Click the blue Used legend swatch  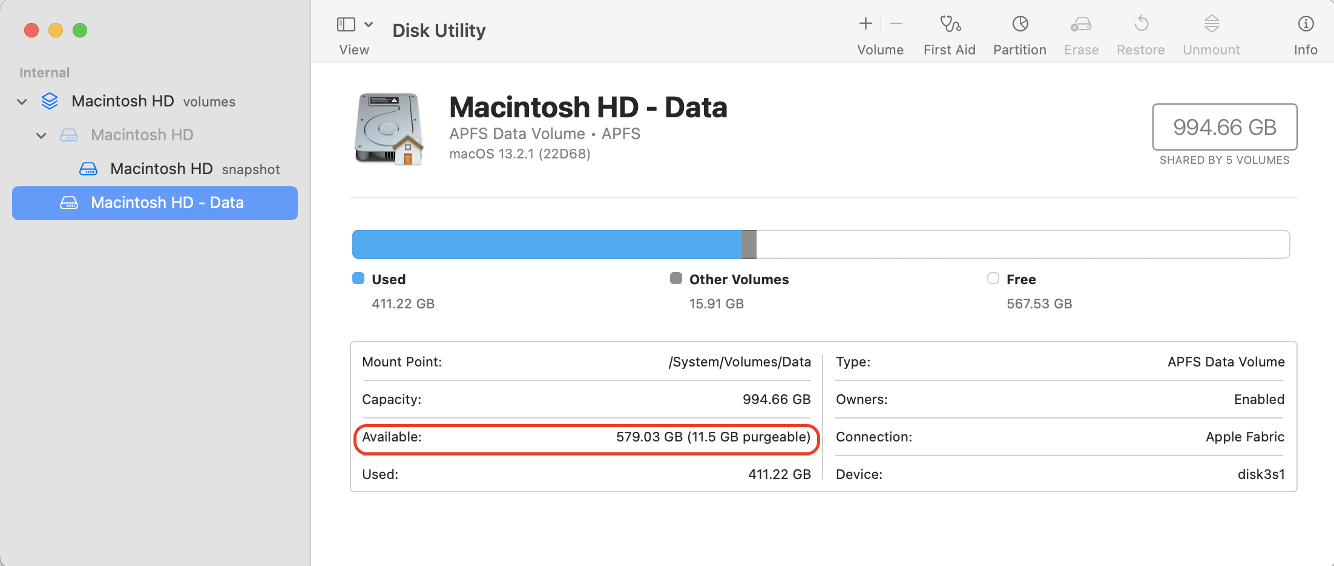tap(358, 278)
